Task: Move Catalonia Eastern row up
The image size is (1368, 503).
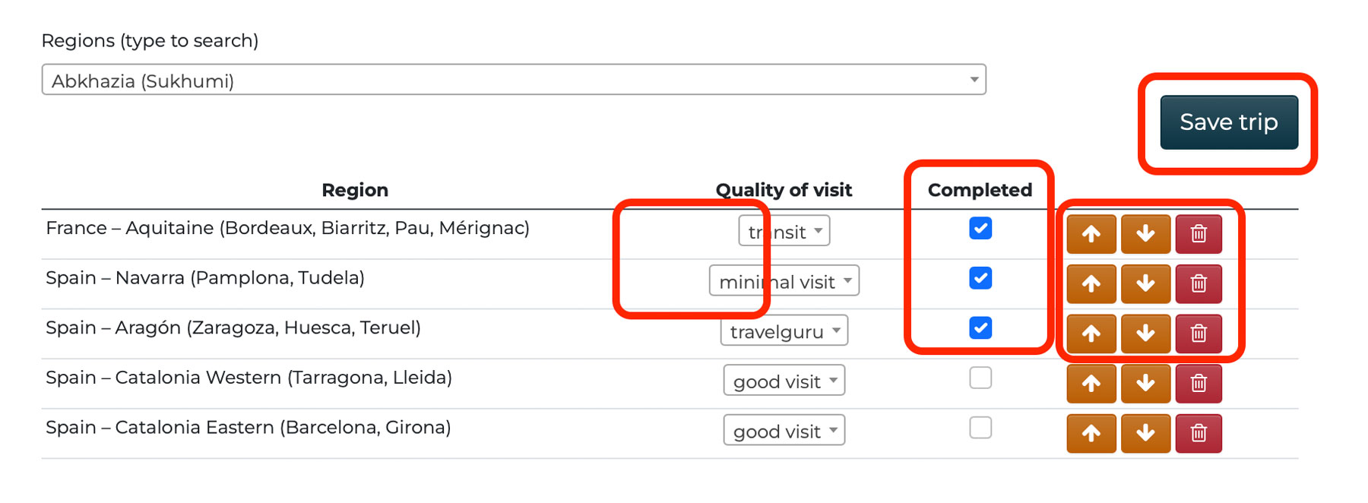Action: 1091,433
